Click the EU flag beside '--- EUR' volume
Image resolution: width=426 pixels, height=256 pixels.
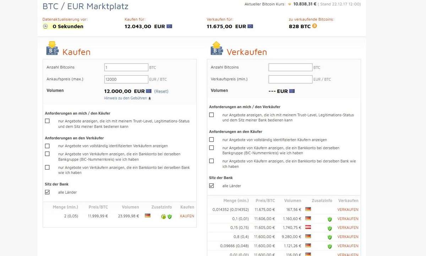pos(292,91)
